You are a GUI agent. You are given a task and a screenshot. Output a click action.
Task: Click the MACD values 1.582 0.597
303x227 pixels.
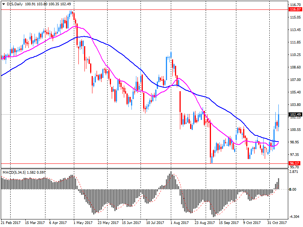click(x=36, y=173)
